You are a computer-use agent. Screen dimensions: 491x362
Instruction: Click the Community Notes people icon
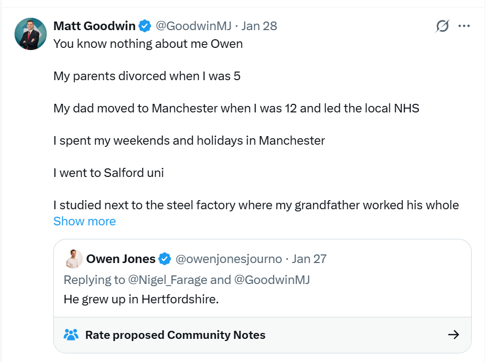[71, 335]
